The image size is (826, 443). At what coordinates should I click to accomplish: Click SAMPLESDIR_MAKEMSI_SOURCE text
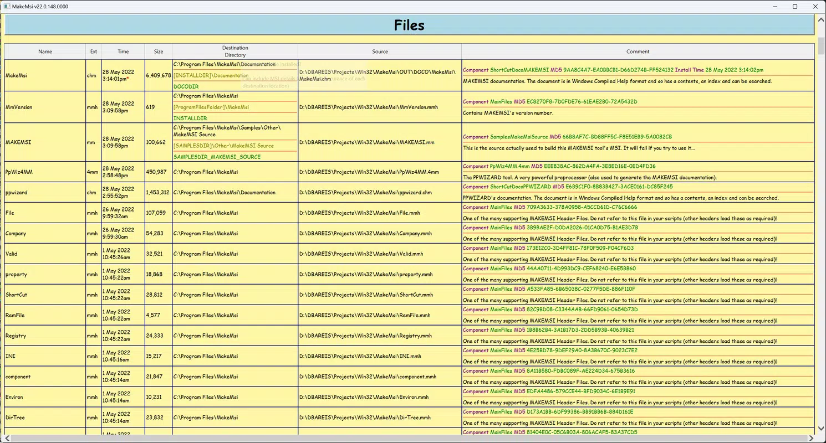[217, 157]
